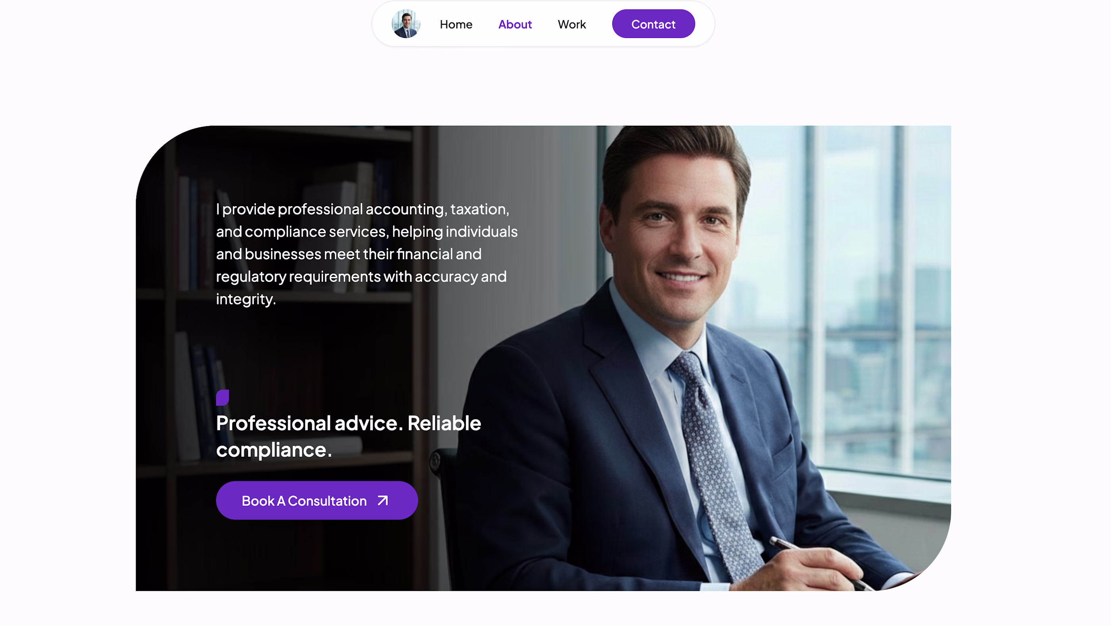
Task: Click the 'Book A Consultation' label text
Action: pos(304,501)
